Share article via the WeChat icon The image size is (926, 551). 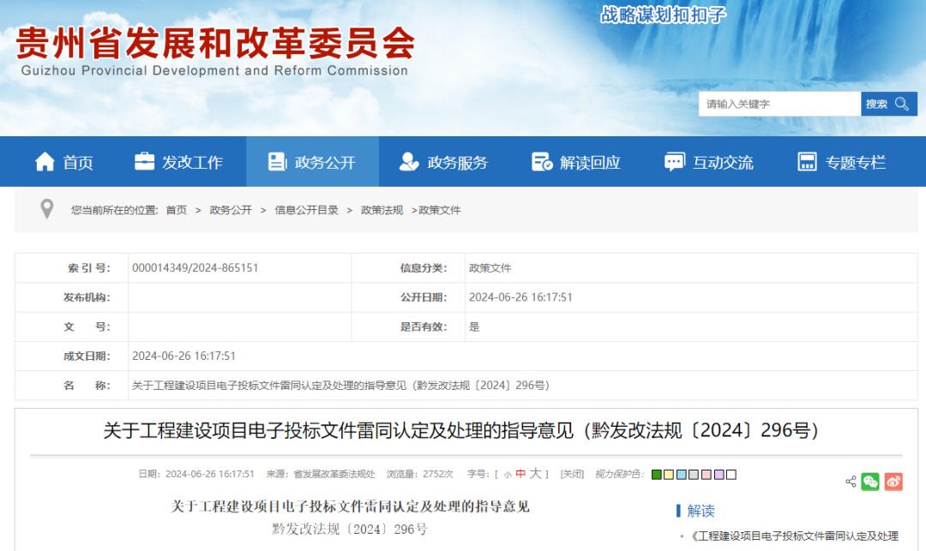[872, 481]
